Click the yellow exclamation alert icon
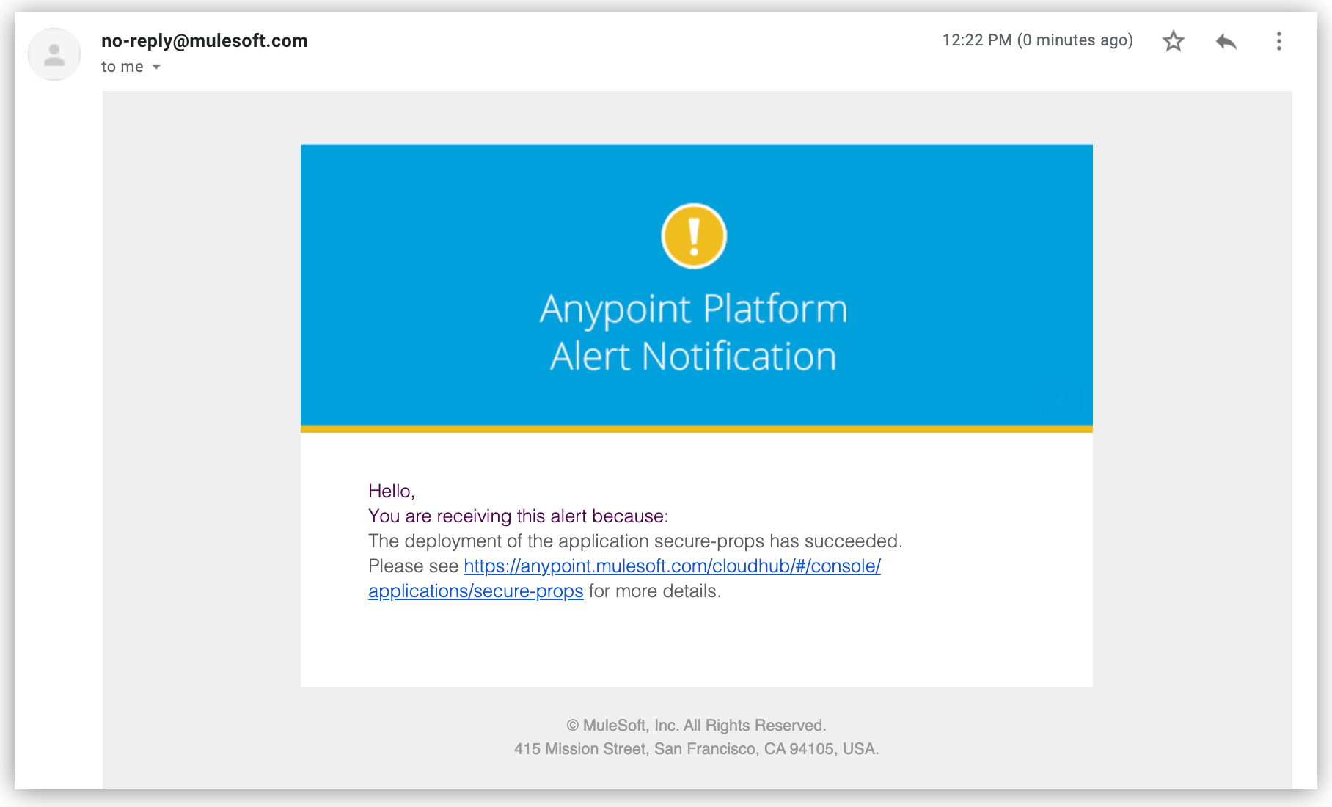This screenshot has height=807, width=1332. point(694,235)
